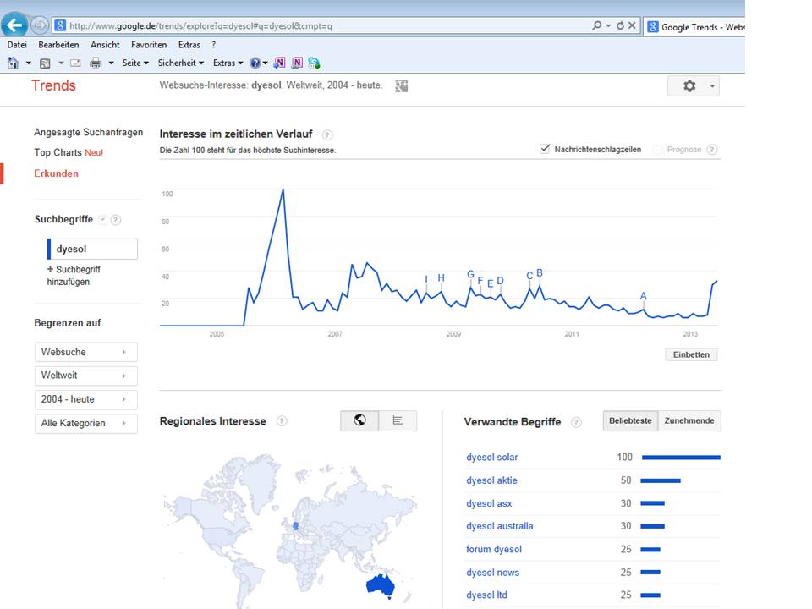The image size is (812, 609).
Task: Click the OneNote linked notes icon
Action: 297,63
